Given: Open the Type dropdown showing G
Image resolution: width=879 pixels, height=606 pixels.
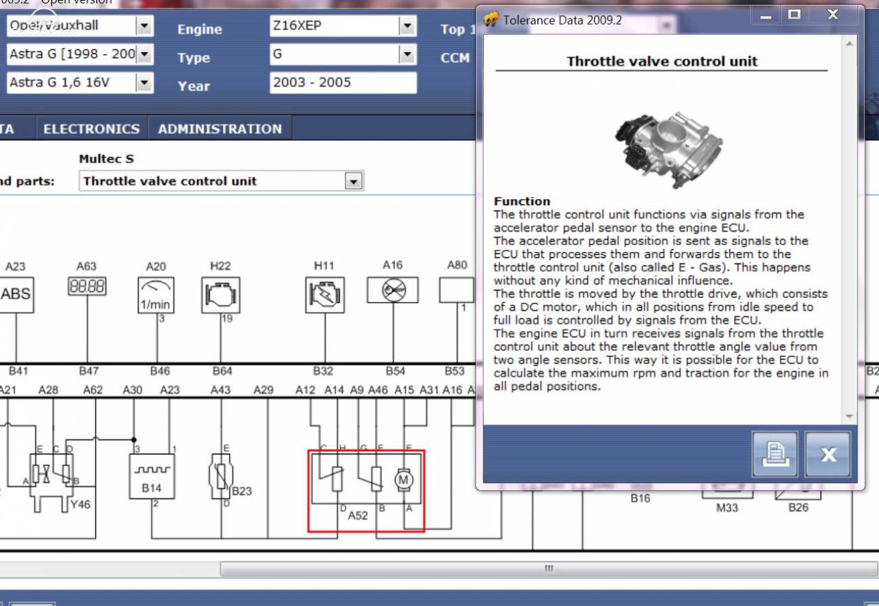Looking at the screenshot, I should point(407,54).
